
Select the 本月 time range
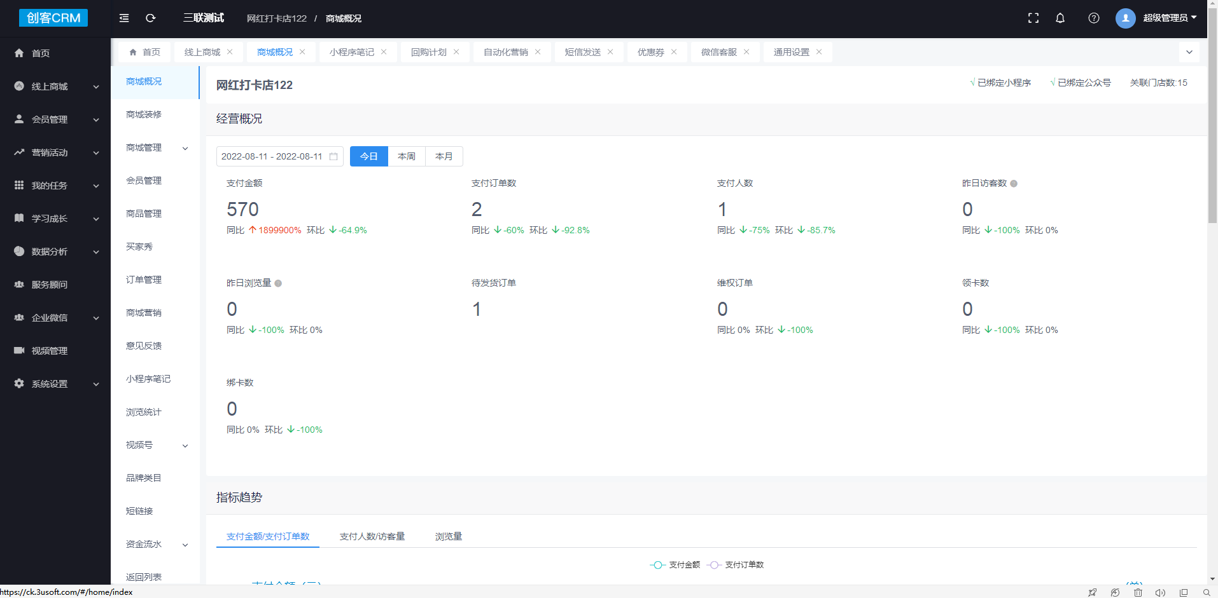(x=444, y=156)
